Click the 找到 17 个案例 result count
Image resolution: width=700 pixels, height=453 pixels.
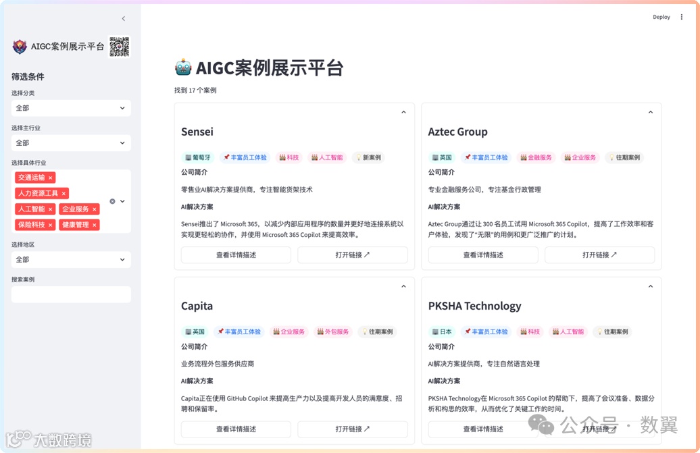click(x=195, y=90)
